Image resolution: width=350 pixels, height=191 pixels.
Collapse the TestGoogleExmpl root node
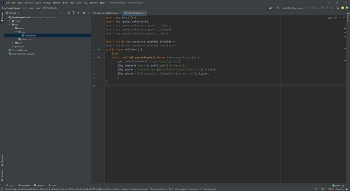tap(6, 17)
